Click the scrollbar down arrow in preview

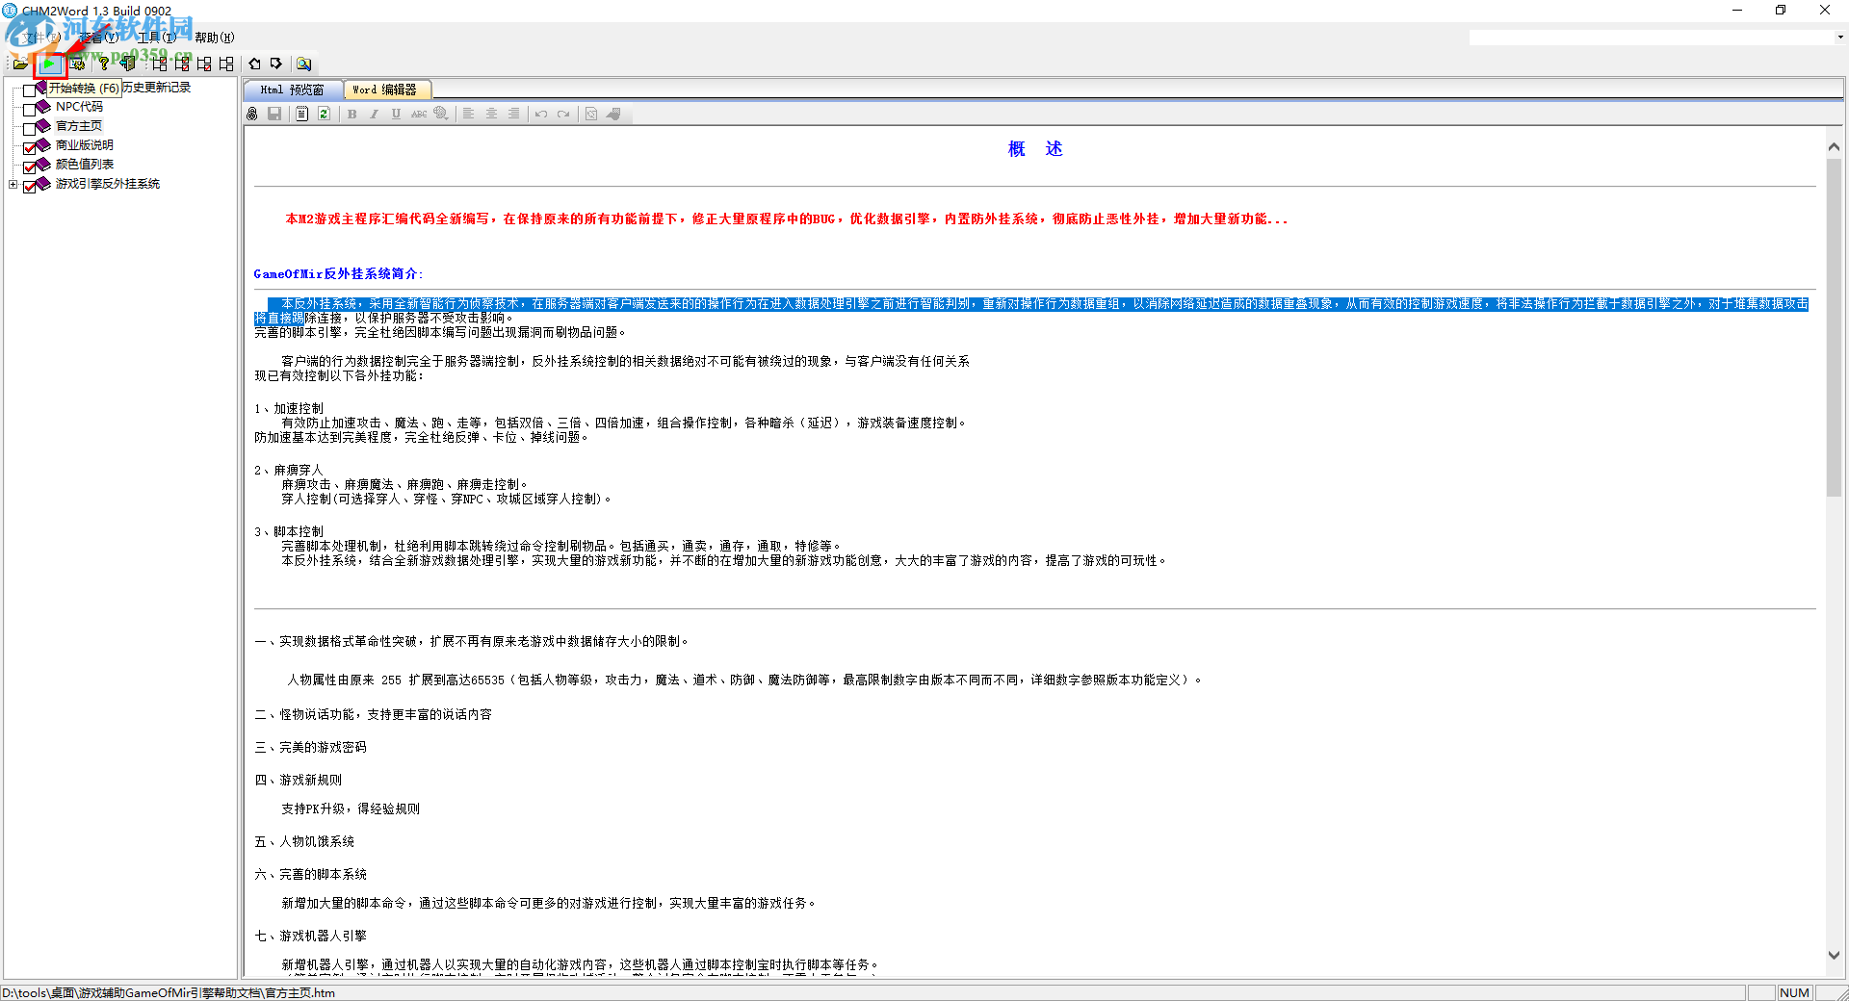(1834, 955)
